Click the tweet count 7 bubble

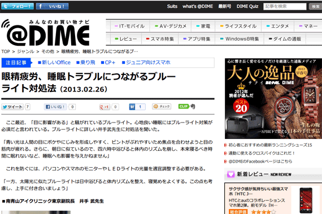(28, 107)
